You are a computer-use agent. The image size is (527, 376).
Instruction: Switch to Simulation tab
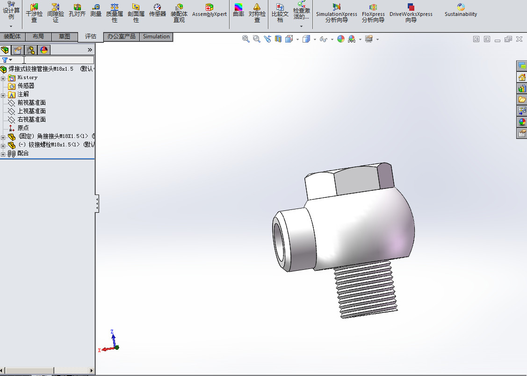pyautogui.click(x=156, y=36)
